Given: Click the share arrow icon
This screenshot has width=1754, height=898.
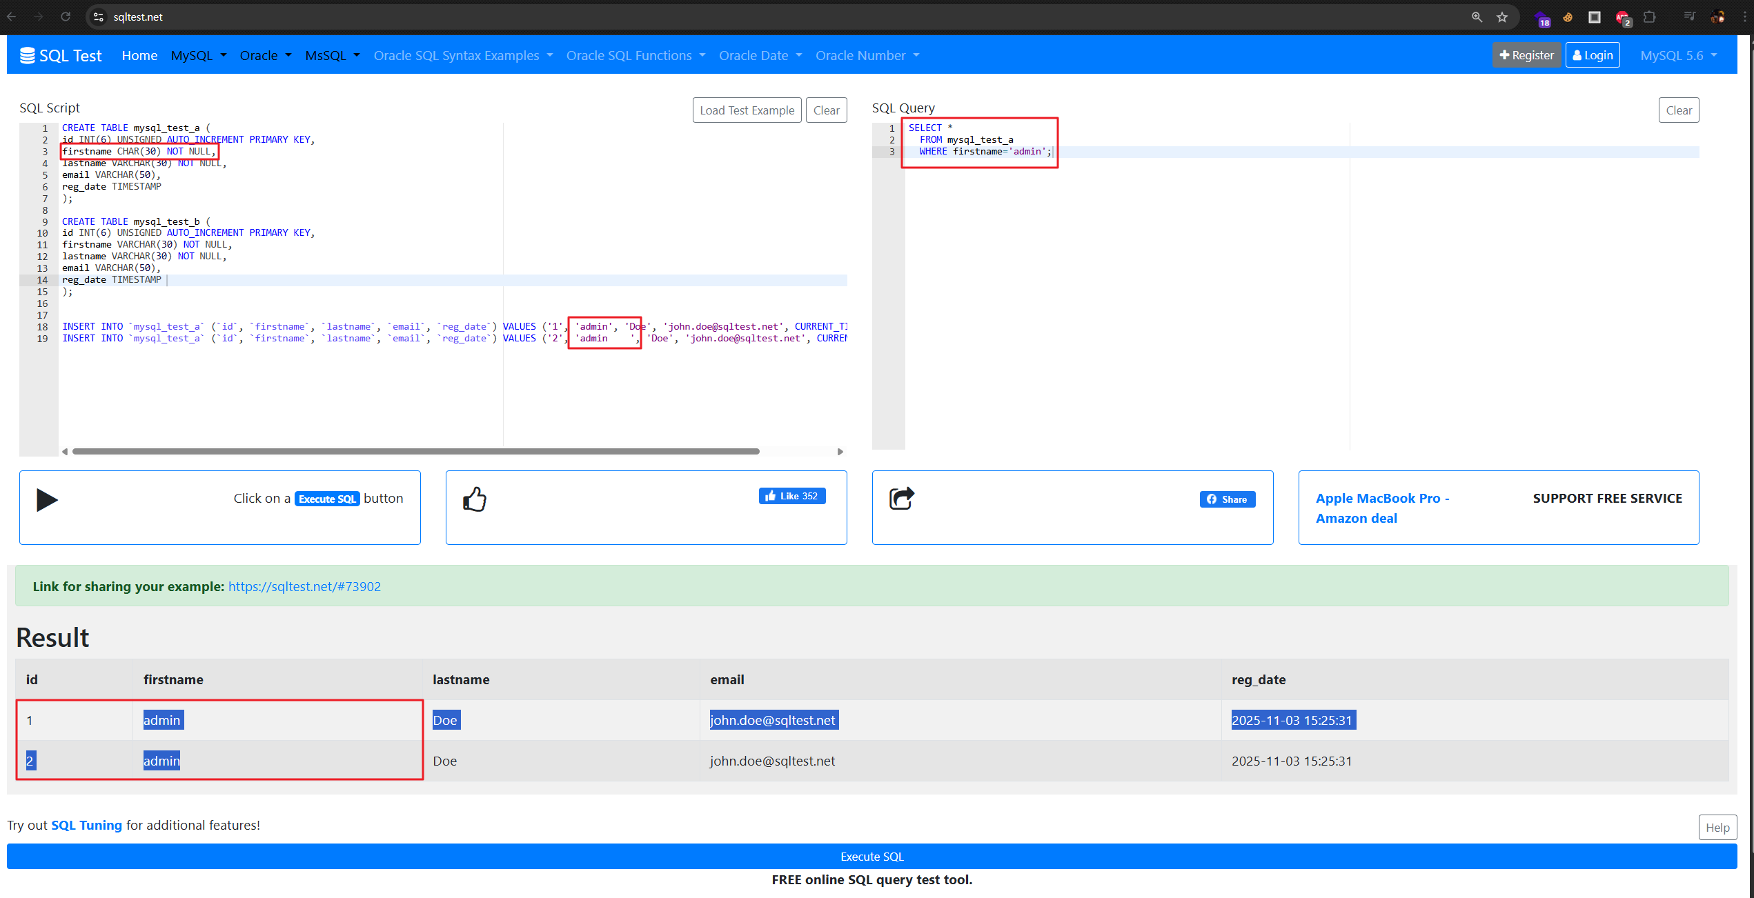Looking at the screenshot, I should tap(901, 498).
